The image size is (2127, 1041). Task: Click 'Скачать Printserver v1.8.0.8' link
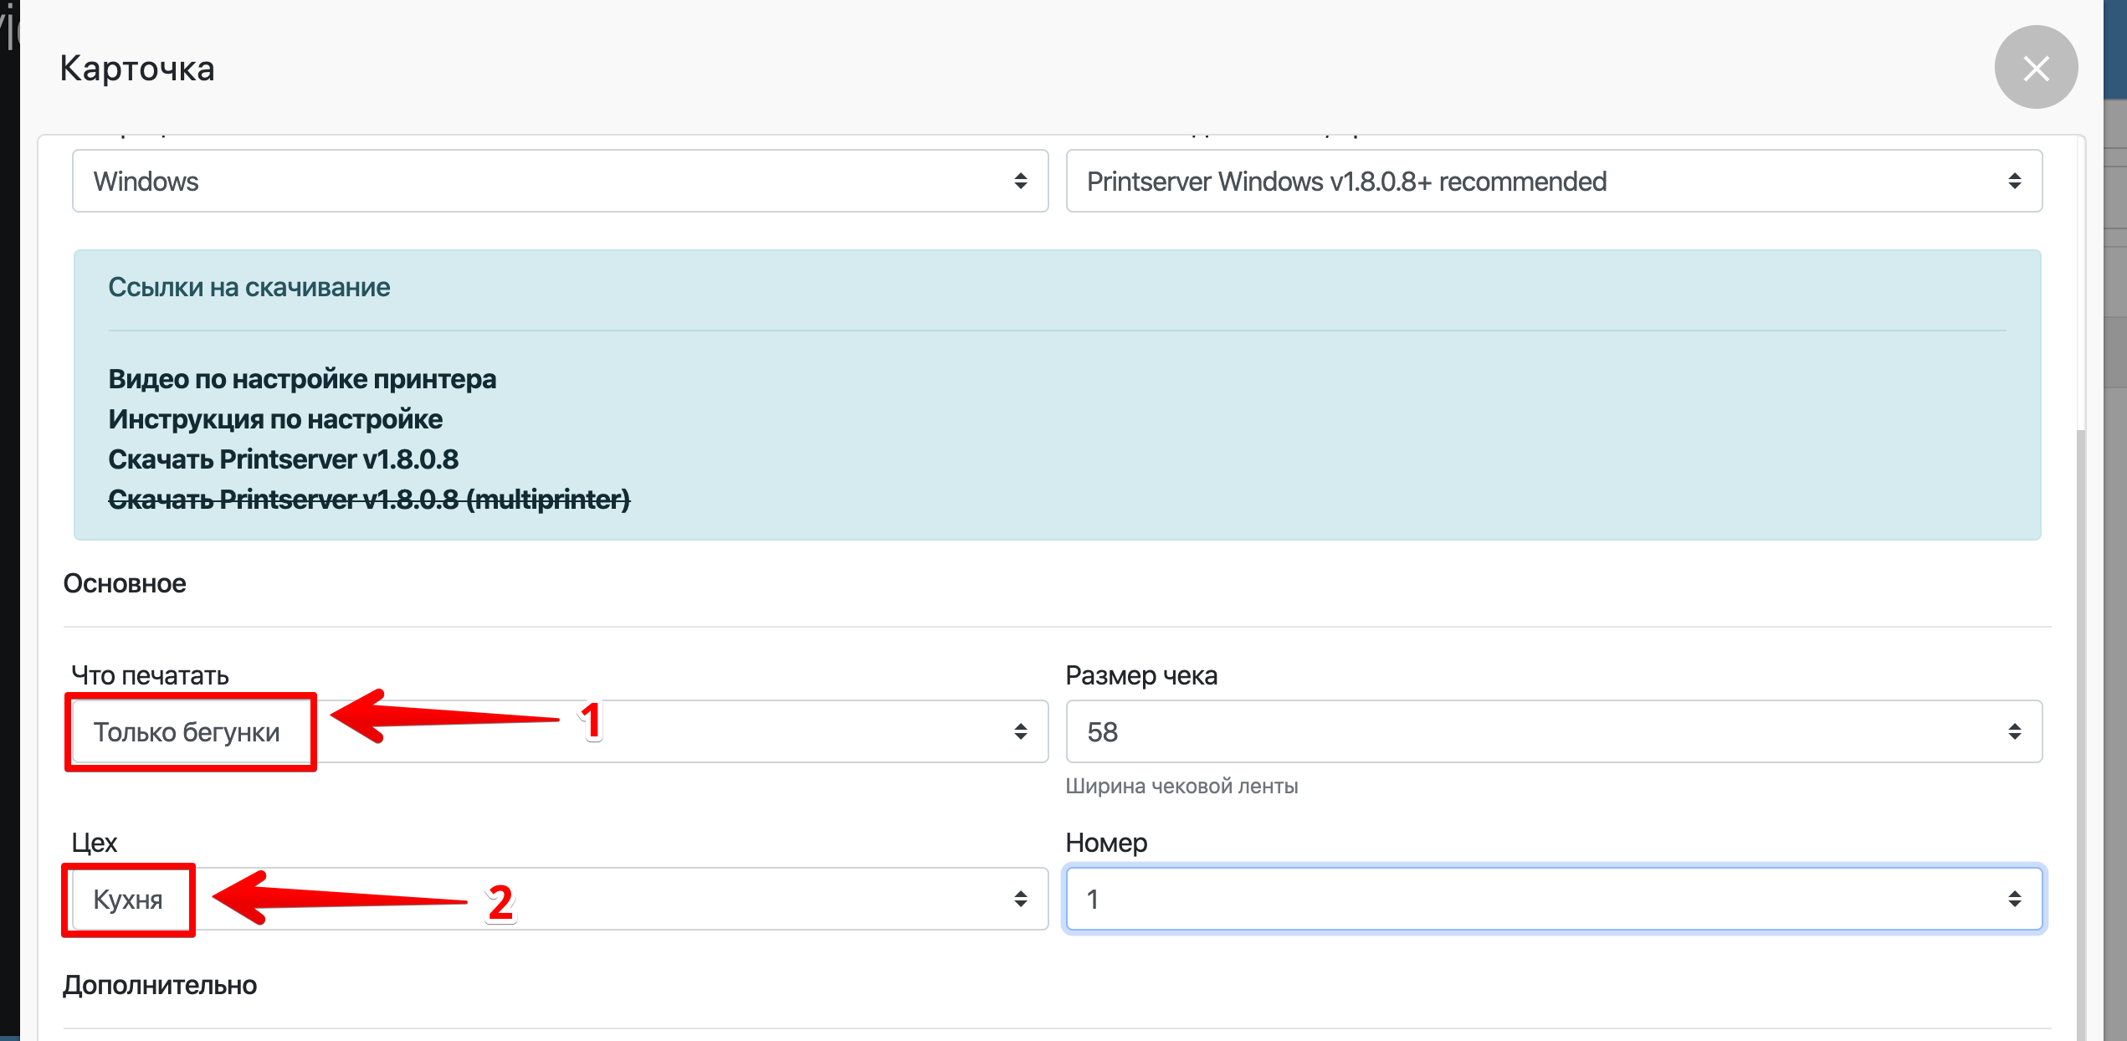point(283,459)
